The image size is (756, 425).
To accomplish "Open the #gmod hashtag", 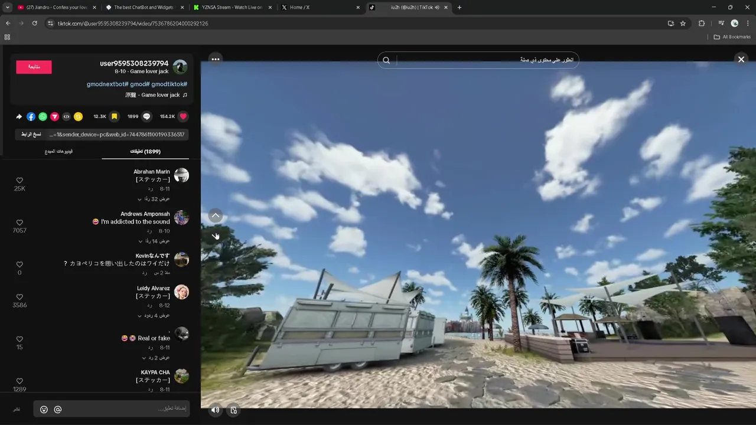I will 140,84.
